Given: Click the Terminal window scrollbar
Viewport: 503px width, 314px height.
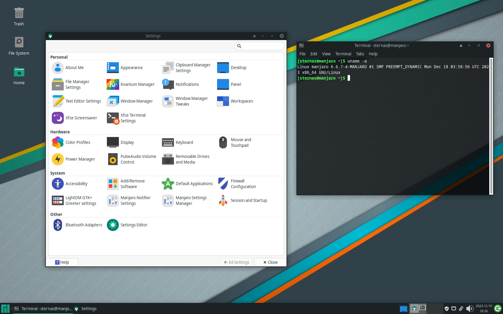Looking at the screenshot, I should pos(491,126).
